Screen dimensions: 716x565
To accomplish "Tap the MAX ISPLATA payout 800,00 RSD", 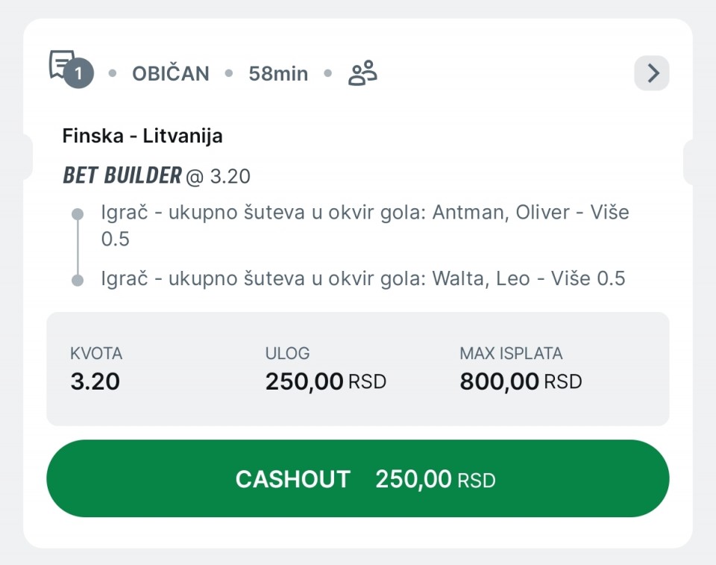I will click(521, 381).
